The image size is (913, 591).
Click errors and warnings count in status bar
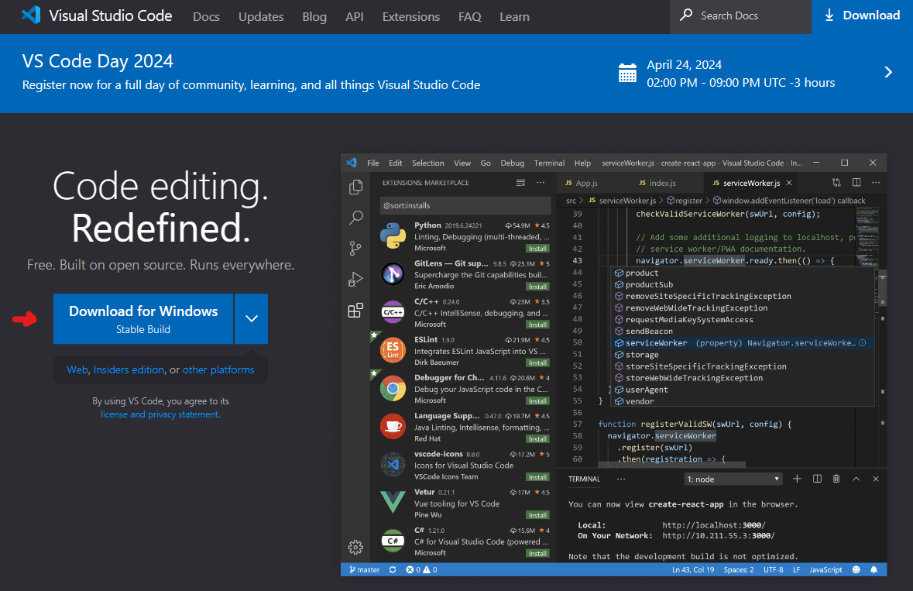pyautogui.click(x=421, y=570)
